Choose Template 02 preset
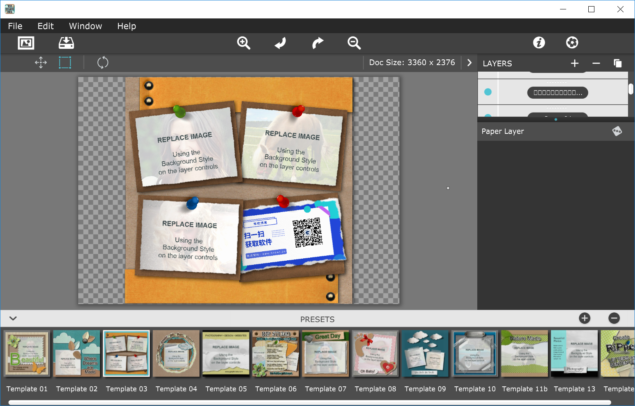The height and width of the screenshot is (406, 635). click(77, 354)
